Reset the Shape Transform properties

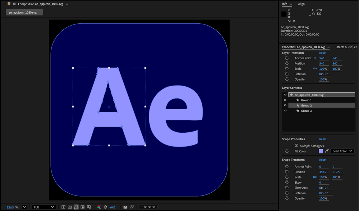322,160
